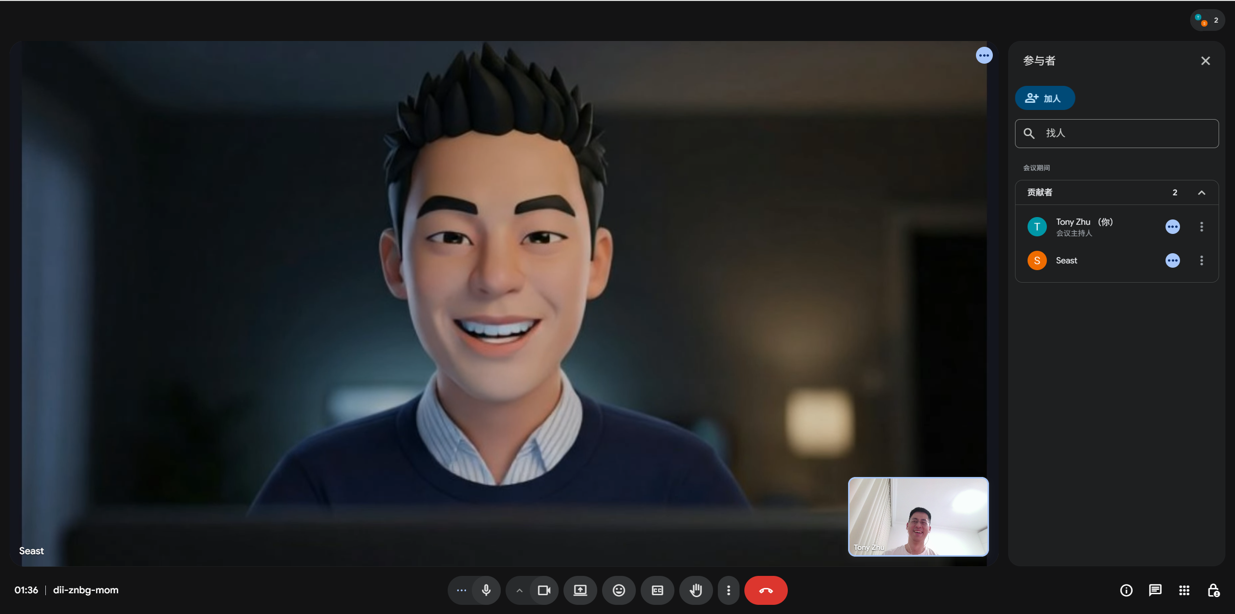Click the 加人 add people button
Image resolution: width=1235 pixels, height=614 pixels.
1044,98
